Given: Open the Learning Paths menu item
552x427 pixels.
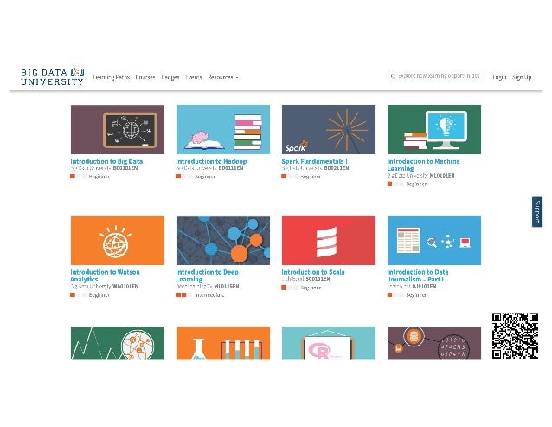Looking at the screenshot, I should click(x=111, y=77).
